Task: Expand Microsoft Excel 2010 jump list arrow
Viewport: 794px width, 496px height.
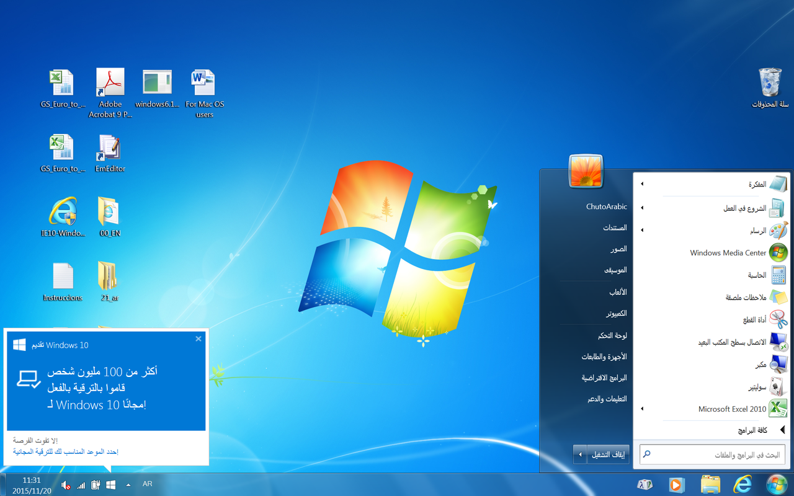Action: (x=643, y=409)
